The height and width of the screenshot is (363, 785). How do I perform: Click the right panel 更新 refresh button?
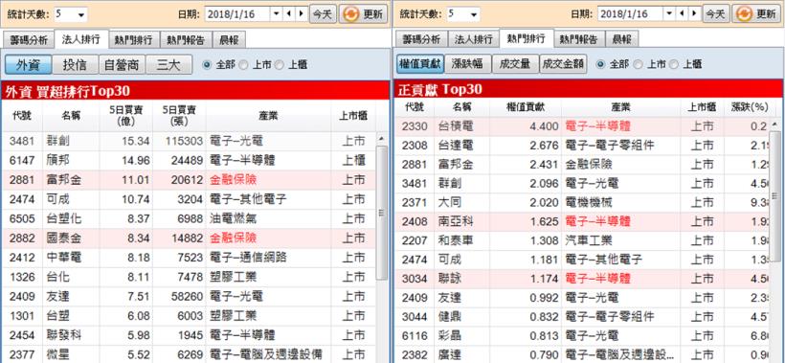756,14
